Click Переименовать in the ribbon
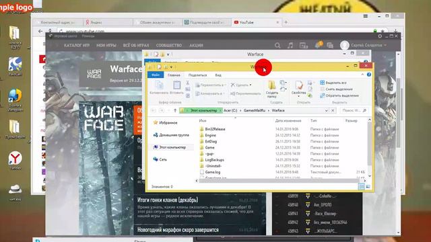The width and height of the screenshot is (431, 242). [245, 94]
